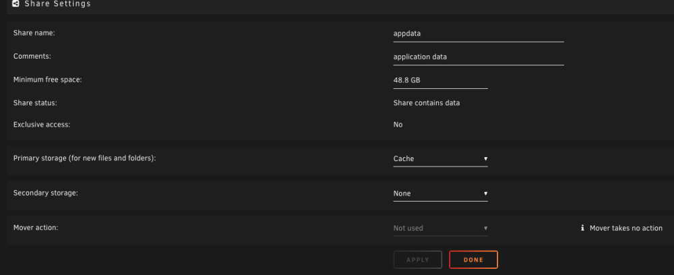Click the 'Primary storage (for new files and folders):' label

pyautogui.click(x=85, y=158)
